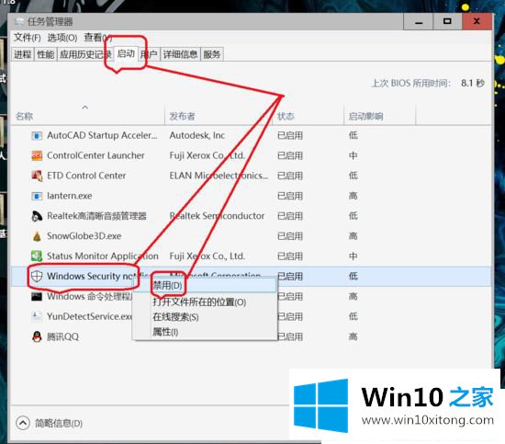Image resolution: width=505 pixels, height=444 pixels.
Task: Click the Status Monitor Application icon
Action: coord(37,256)
